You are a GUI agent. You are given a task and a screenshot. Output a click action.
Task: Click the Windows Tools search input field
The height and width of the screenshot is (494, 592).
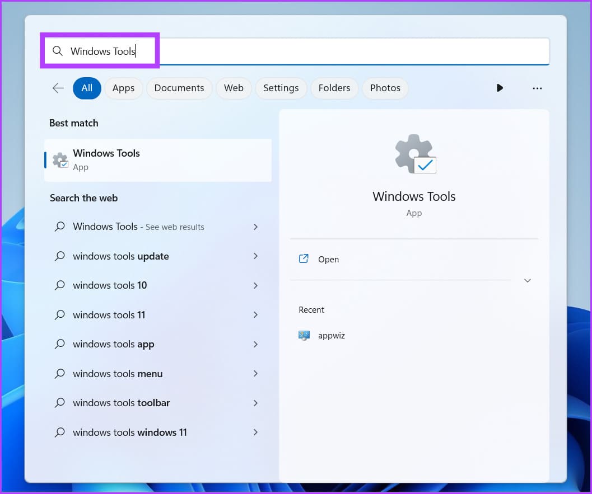[x=297, y=51]
